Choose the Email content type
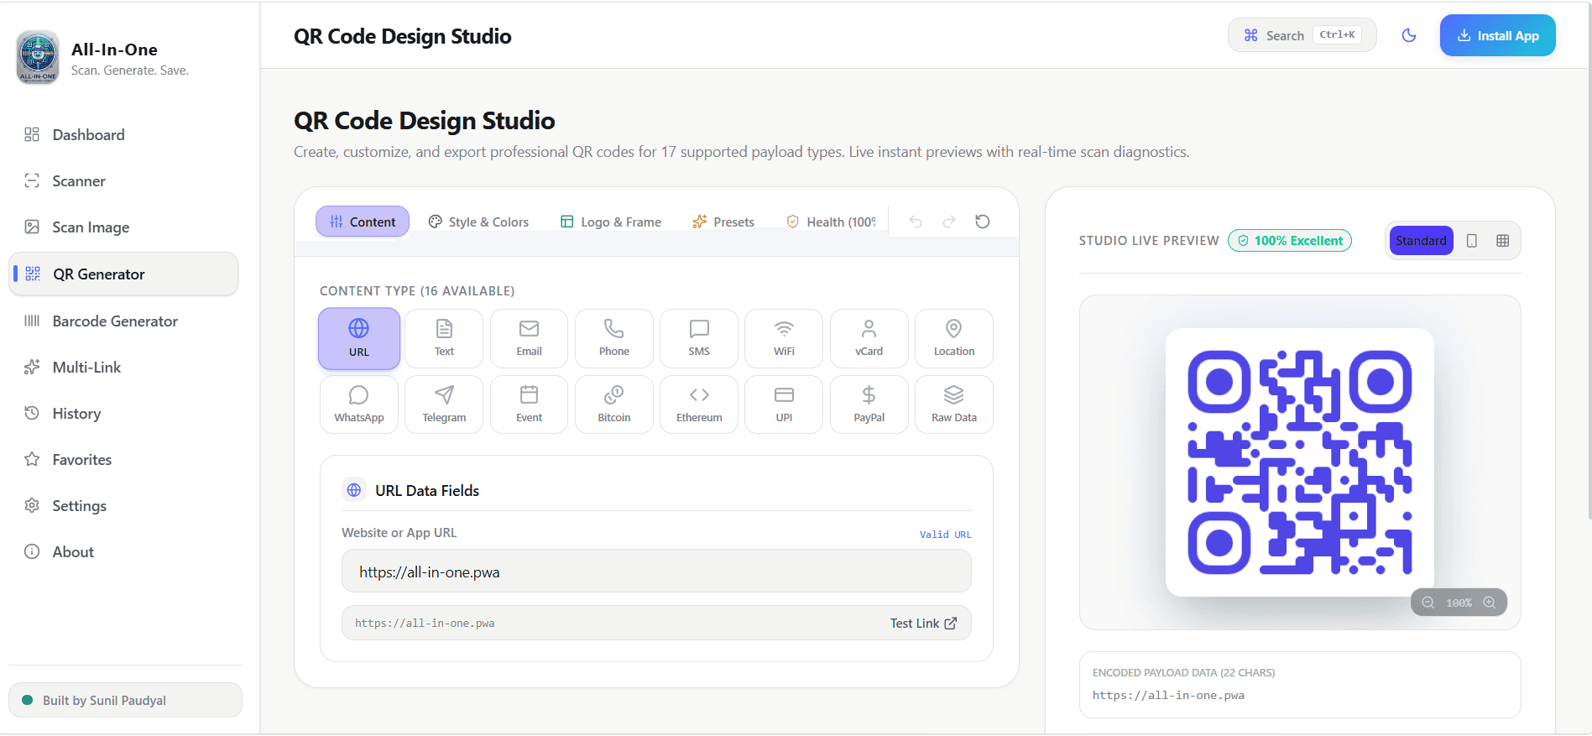The width and height of the screenshot is (1592, 736). 529,338
